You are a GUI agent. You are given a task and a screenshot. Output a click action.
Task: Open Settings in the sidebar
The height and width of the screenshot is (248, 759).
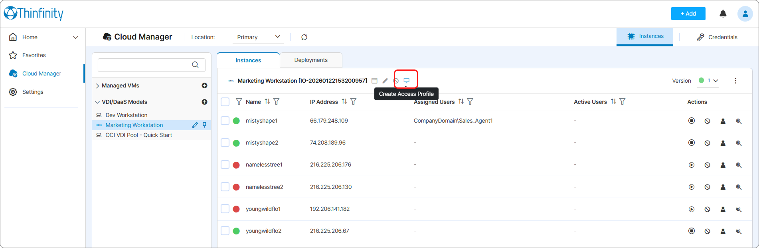[x=33, y=92]
